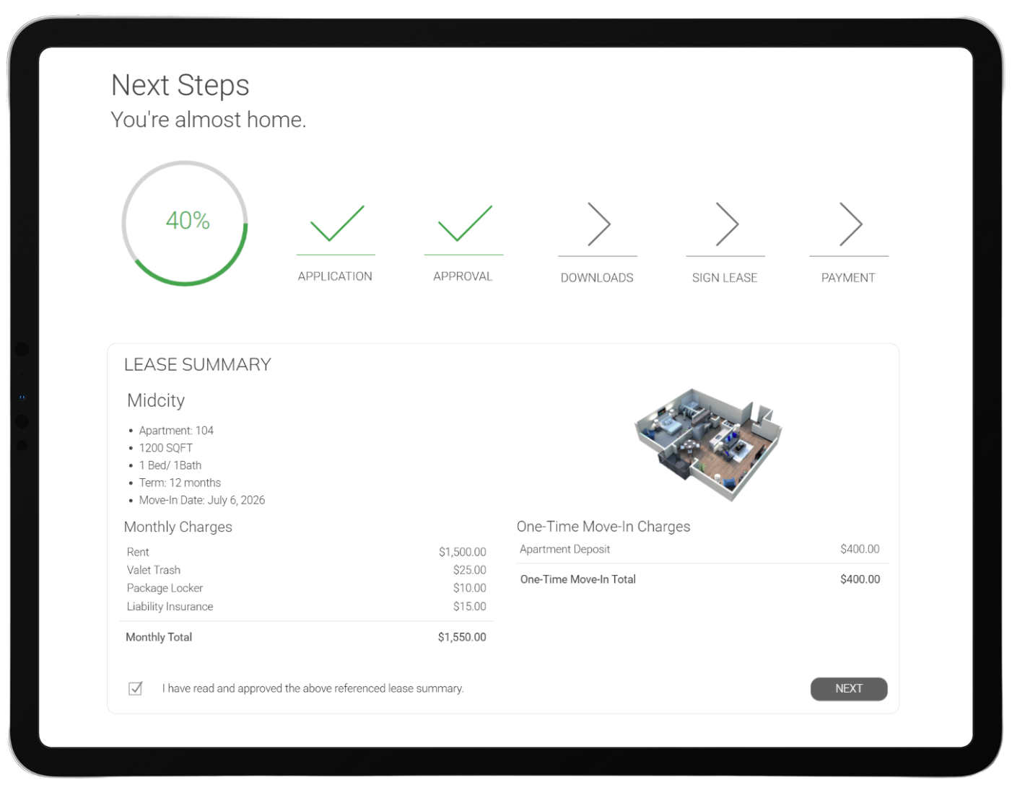Image resolution: width=1025 pixels, height=795 pixels.
Task: Click the Move-In Date July 6, 2026 item
Action: (201, 500)
